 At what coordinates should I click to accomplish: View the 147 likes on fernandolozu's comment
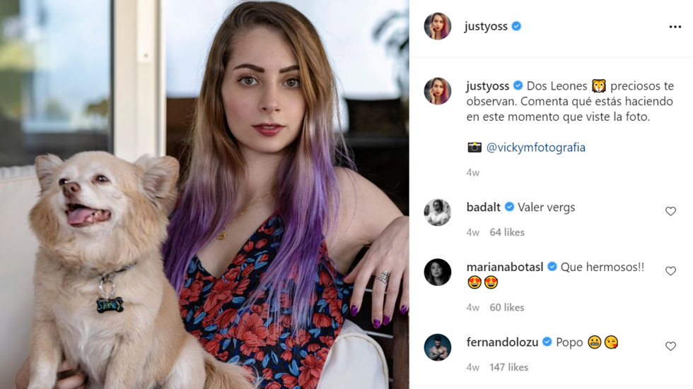tap(508, 367)
